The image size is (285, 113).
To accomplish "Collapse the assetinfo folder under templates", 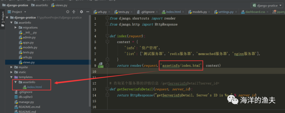I will [x=16, y=82].
